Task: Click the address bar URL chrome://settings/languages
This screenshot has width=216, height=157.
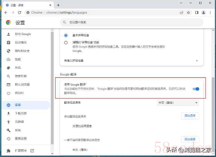Action: click(67, 12)
